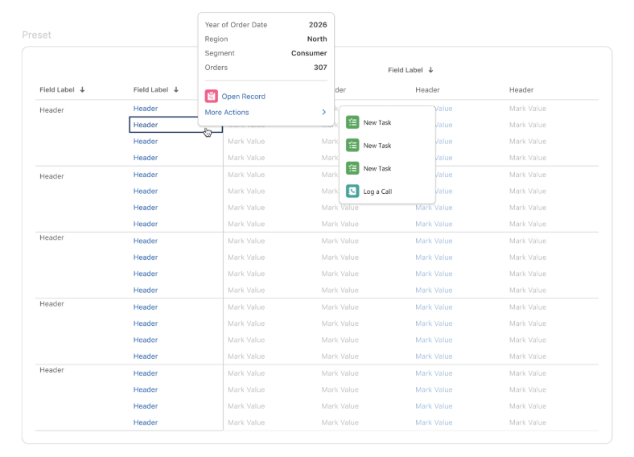Click the 307 orders value
This screenshot has width=634, height=457.
click(320, 68)
